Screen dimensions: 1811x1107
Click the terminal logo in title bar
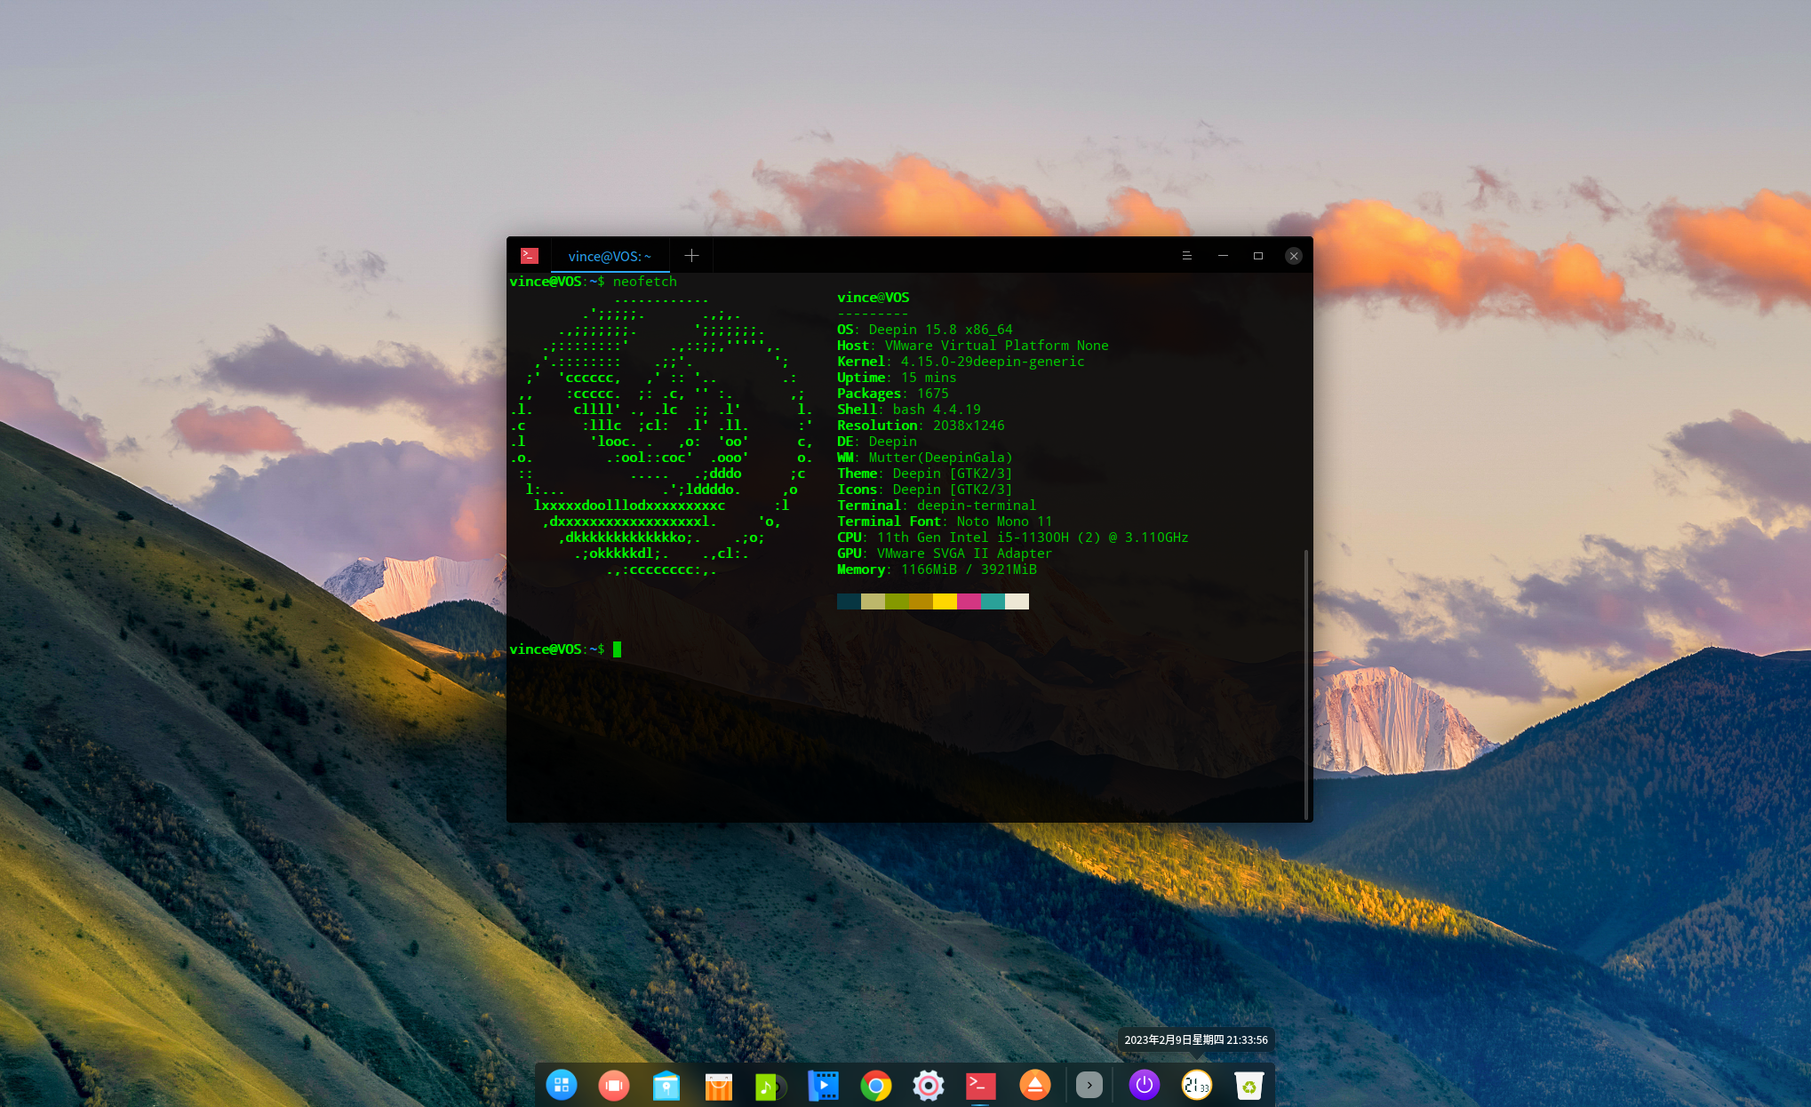[x=530, y=256]
